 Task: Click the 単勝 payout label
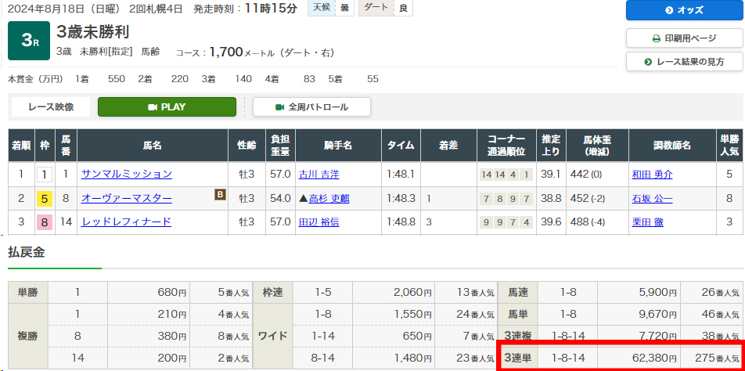pyautogui.click(x=28, y=293)
